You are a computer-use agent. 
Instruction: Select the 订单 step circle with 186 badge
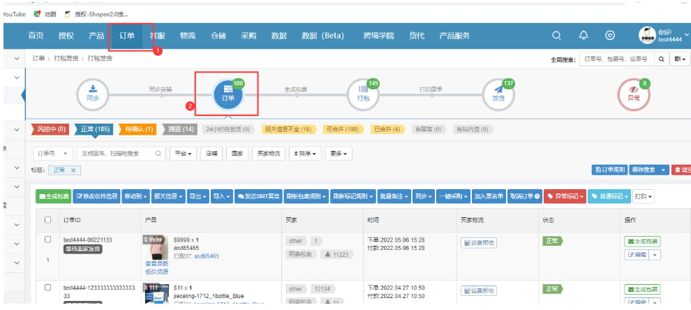pyautogui.click(x=228, y=95)
